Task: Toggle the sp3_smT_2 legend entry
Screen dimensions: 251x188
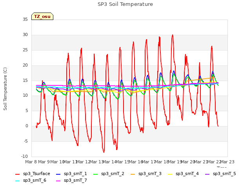Action: [109, 174]
